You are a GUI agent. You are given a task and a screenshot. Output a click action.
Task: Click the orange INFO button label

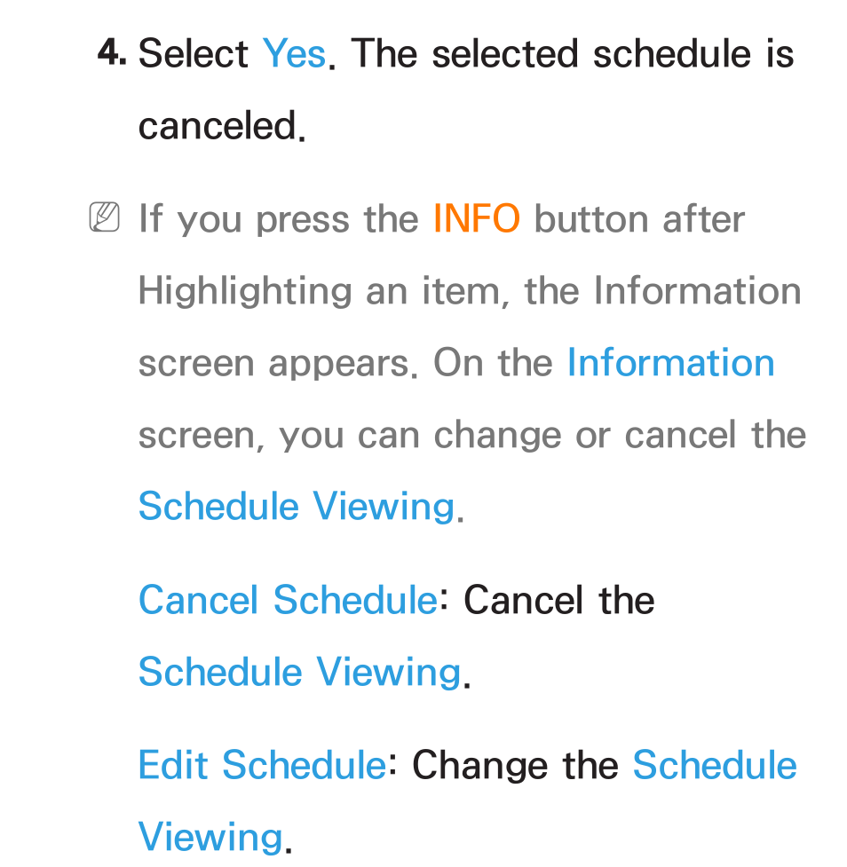click(477, 218)
